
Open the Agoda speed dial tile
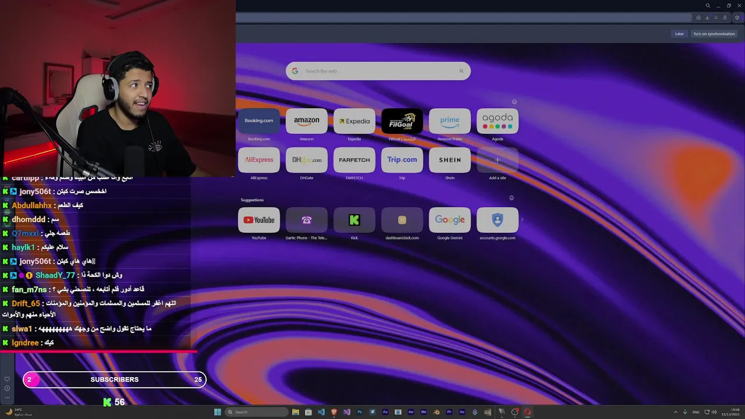pyautogui.click(x=498, y=121)
